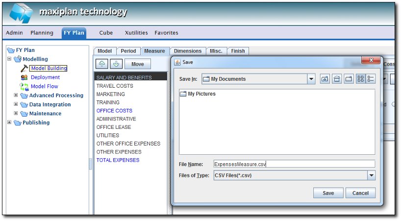401x221 pixels.
Task: Click the Model Building hammer icon
Action: pyautogui.click(x=24, y=68)
